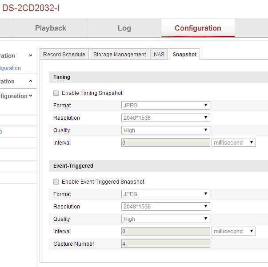Open the Event-Triggered Quality dropdown

(x=165, y=219)
